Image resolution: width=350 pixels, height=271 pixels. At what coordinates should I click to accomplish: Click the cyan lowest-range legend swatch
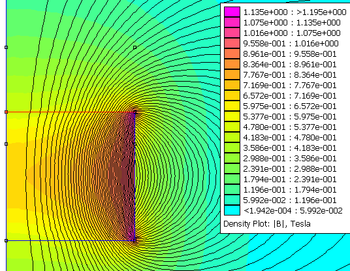click(232, 210)
